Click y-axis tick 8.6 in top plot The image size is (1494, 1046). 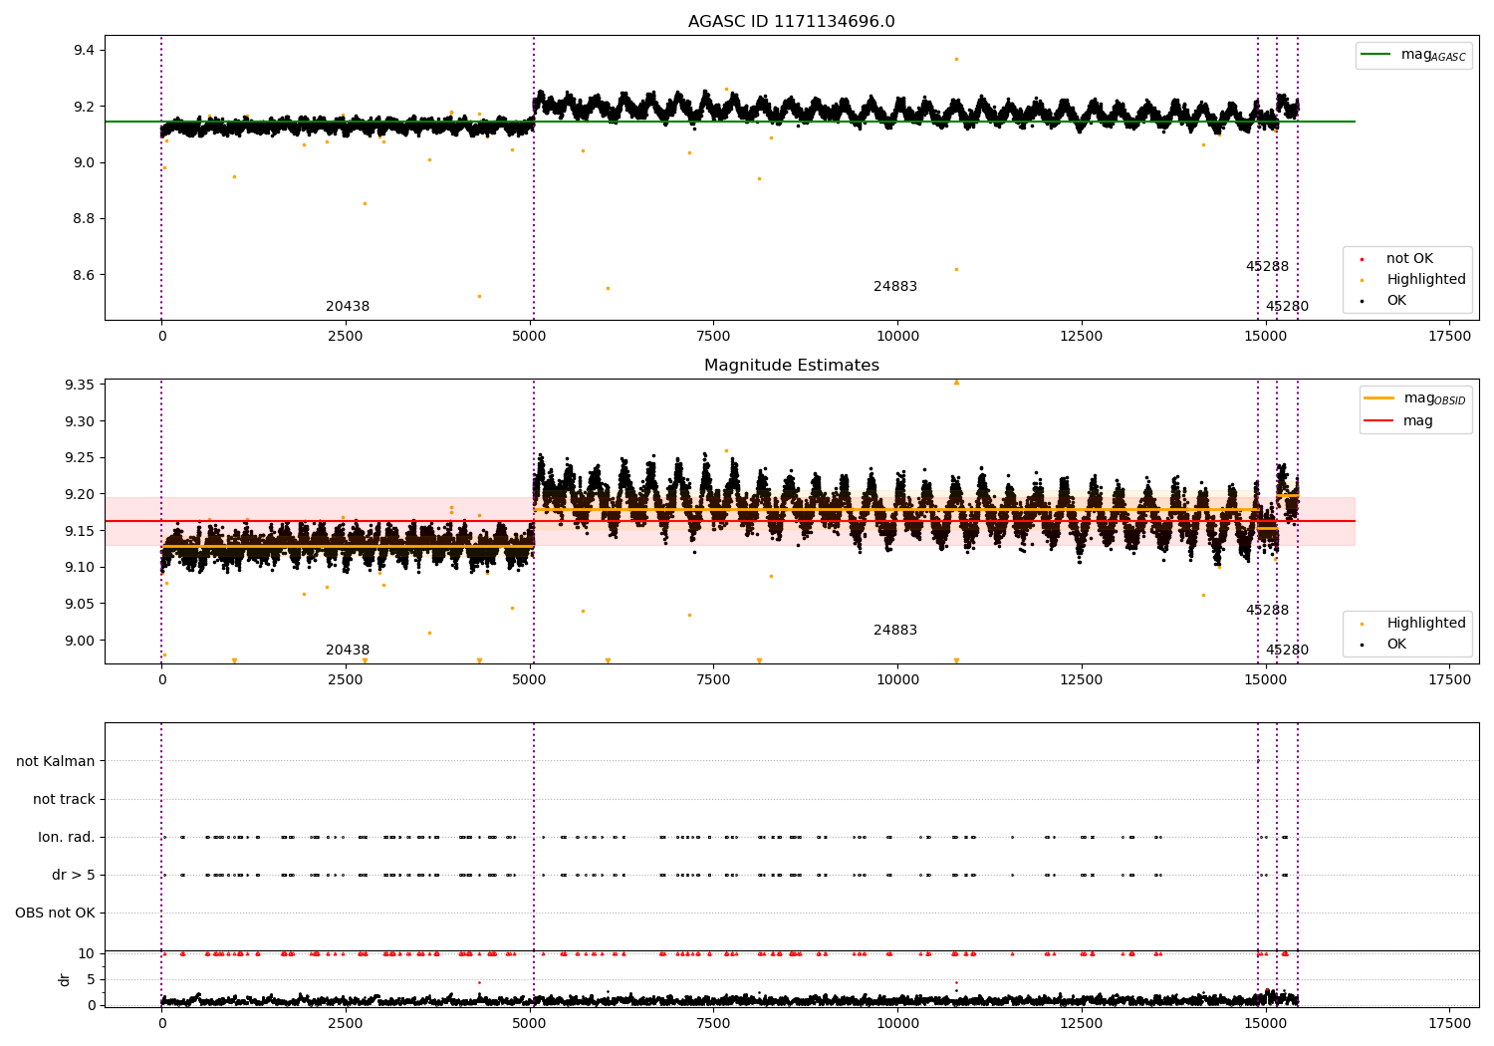[x=83, y=276]
